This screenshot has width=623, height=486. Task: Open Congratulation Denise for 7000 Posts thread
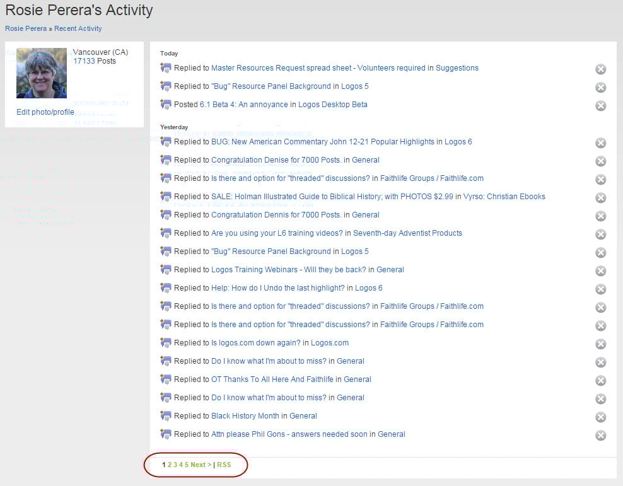click(x=276, y=160)
